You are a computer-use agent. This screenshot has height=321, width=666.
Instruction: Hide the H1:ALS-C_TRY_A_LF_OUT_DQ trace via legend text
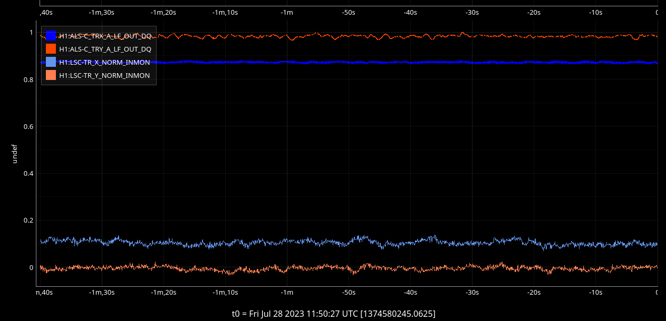(x=105, y=49)
